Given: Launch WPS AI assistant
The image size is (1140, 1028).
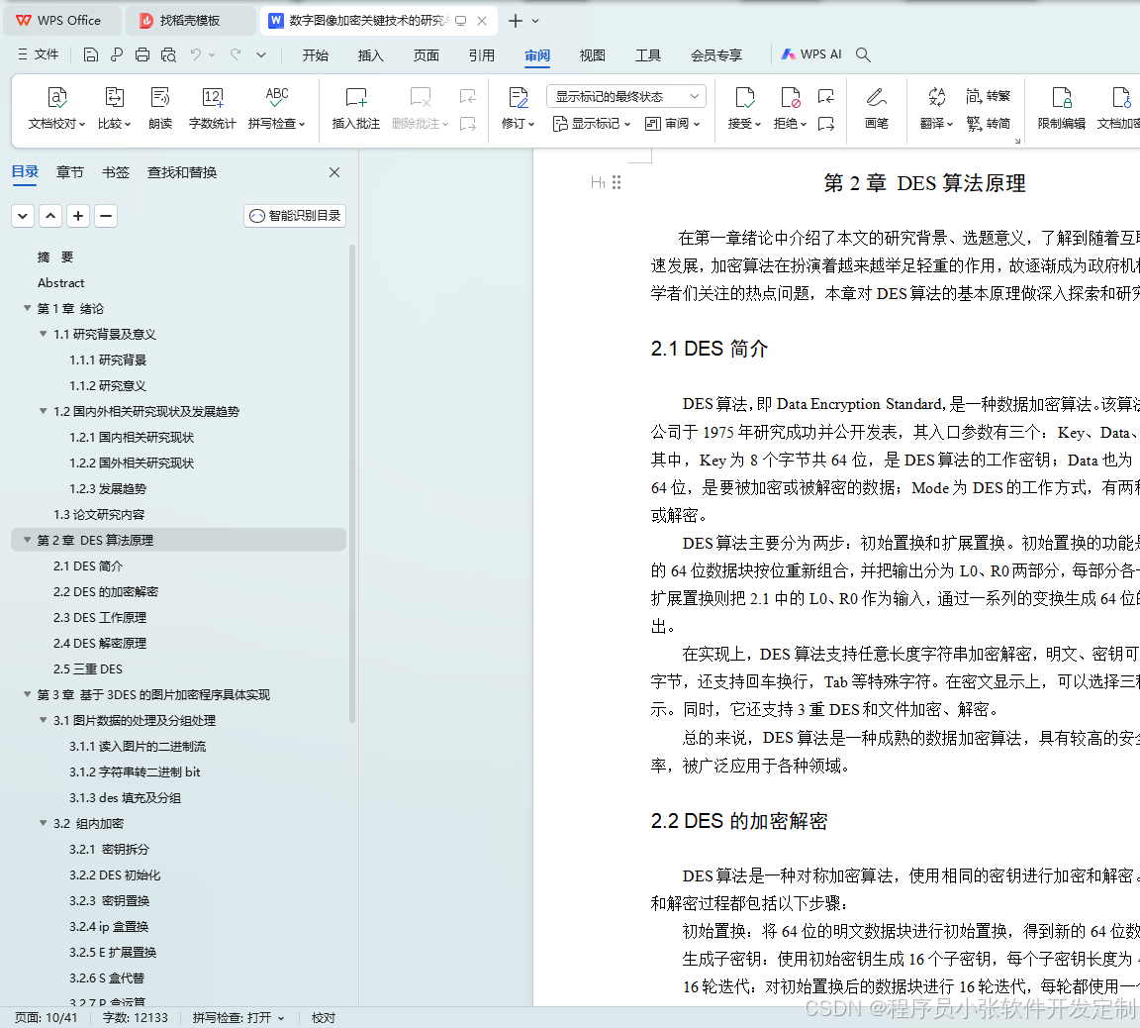Looking at the screenshot, I should pyautogui.click(x=811, y=54).
